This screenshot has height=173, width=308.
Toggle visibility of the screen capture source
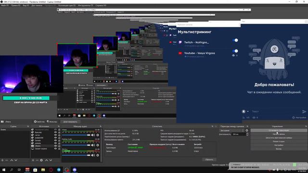coord(55,148)
